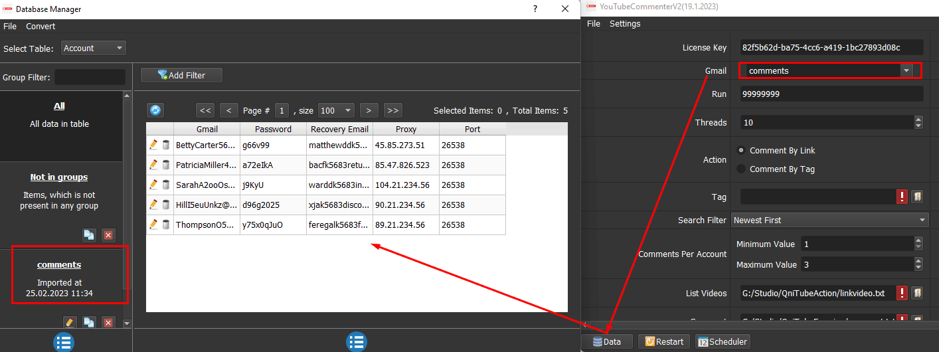The height and width of the screenshot is (352, 939).
Task: Click the Page # number field
Action: click(282, 110)
